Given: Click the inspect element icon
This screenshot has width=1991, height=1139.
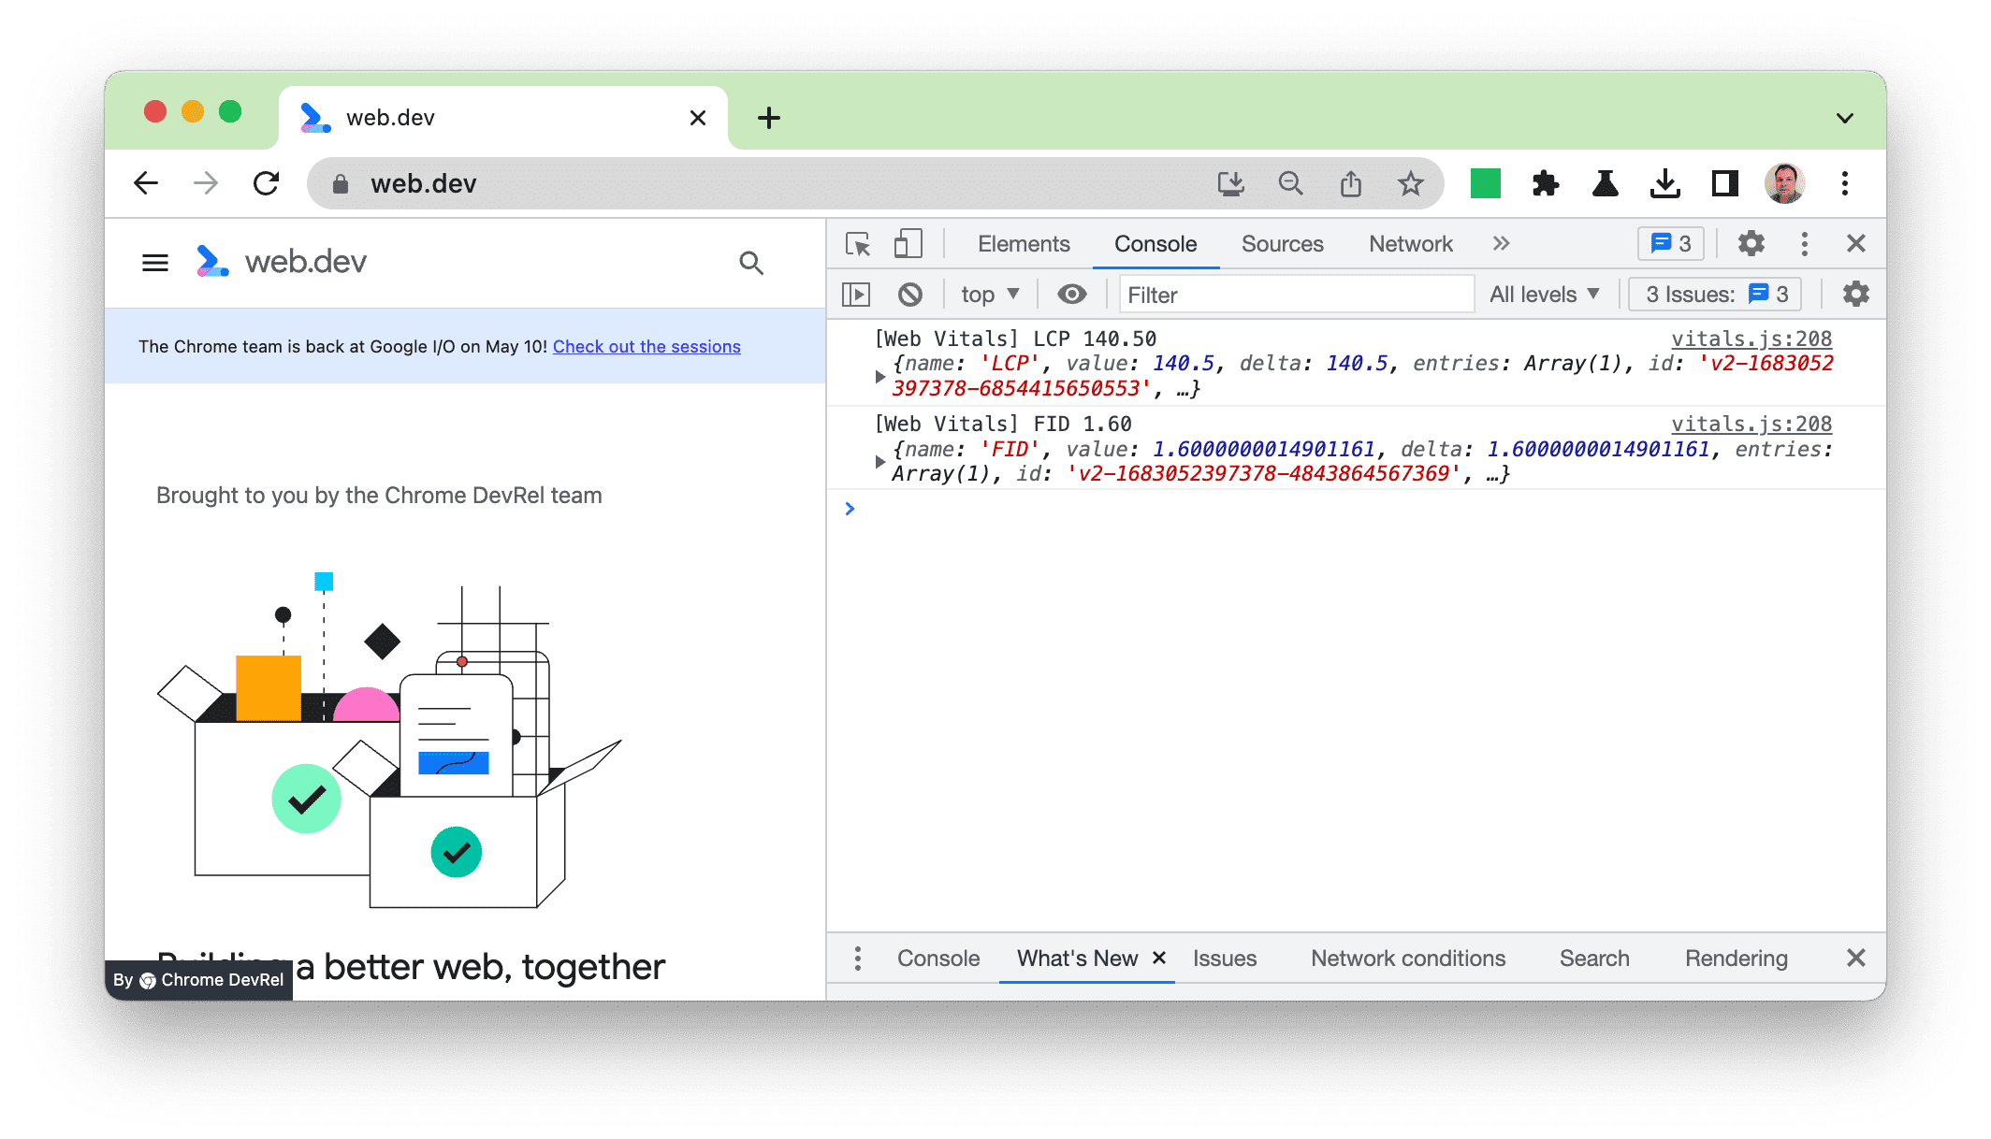Looking at the screenshot, I should (x=857, y=245).
